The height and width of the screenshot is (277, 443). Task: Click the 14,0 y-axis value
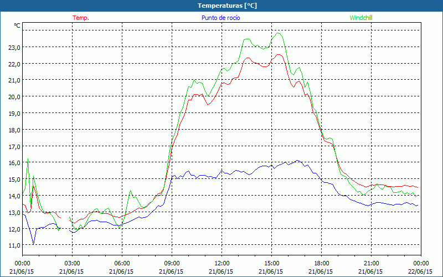pyautogui.click(x=14, y=196)
